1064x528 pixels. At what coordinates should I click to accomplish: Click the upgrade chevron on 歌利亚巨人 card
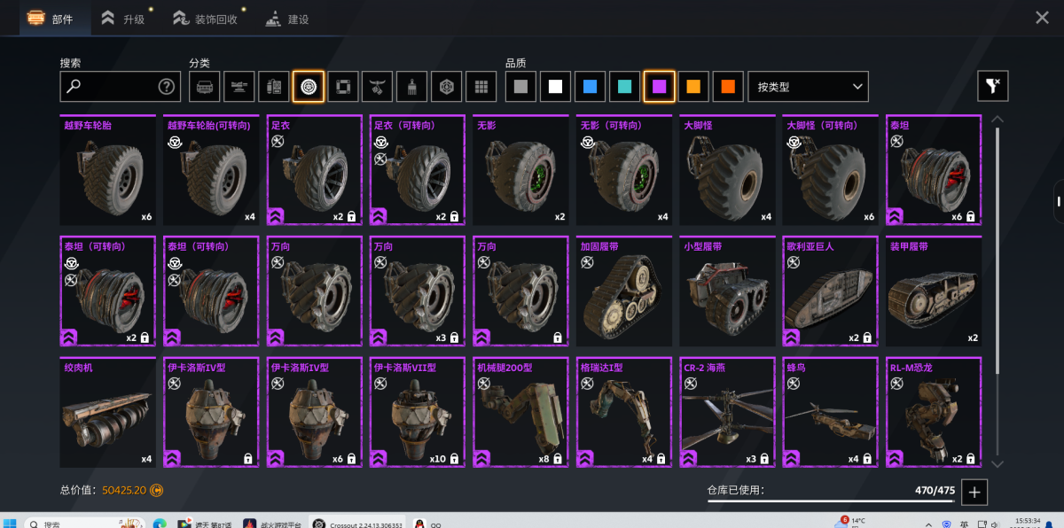pos(793,337)
